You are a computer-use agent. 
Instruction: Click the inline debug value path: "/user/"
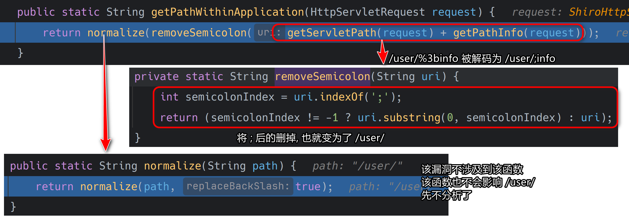(x=357, y=166)
